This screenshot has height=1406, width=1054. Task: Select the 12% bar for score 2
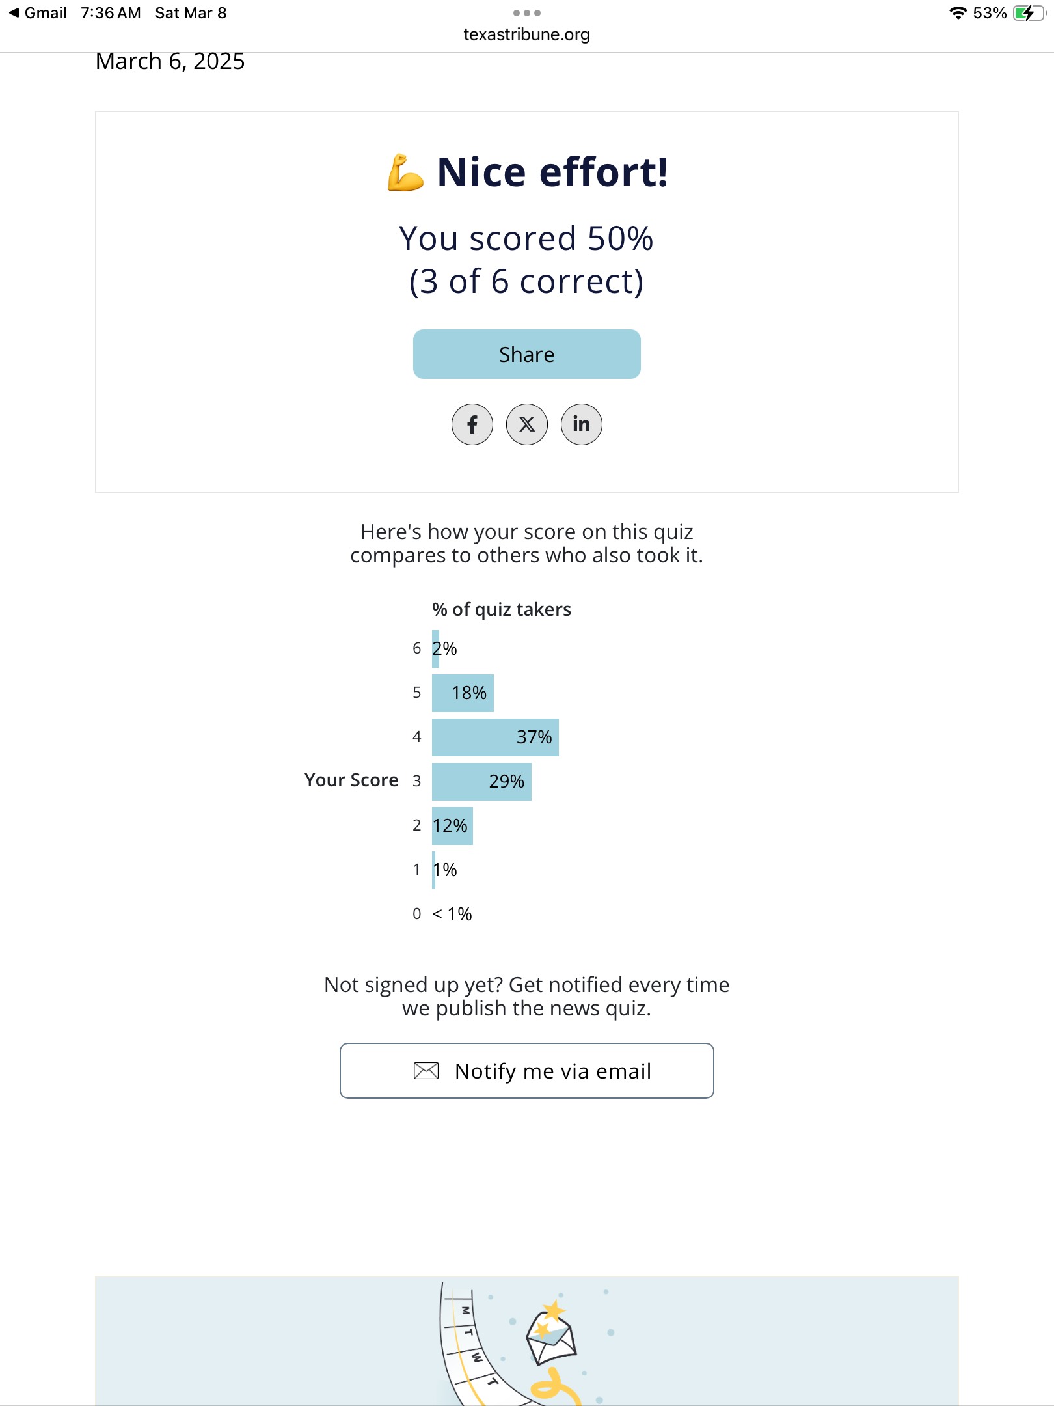(452, 825)
